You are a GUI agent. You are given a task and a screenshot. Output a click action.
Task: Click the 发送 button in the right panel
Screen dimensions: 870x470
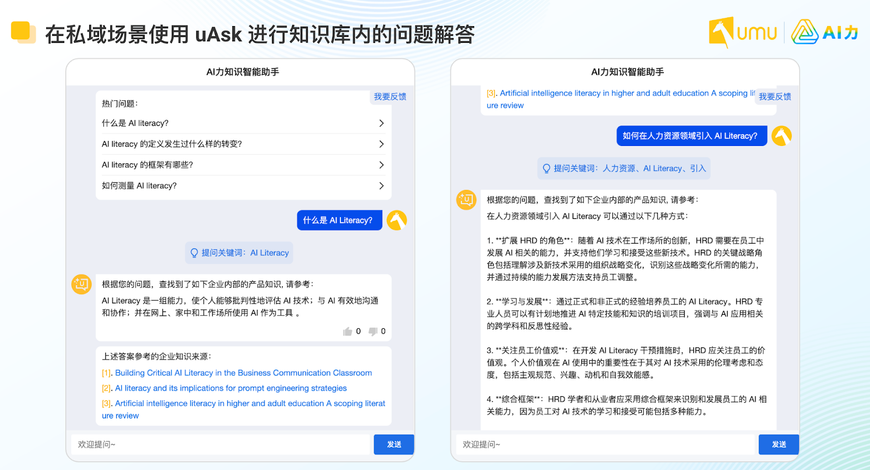click(779, 444)
